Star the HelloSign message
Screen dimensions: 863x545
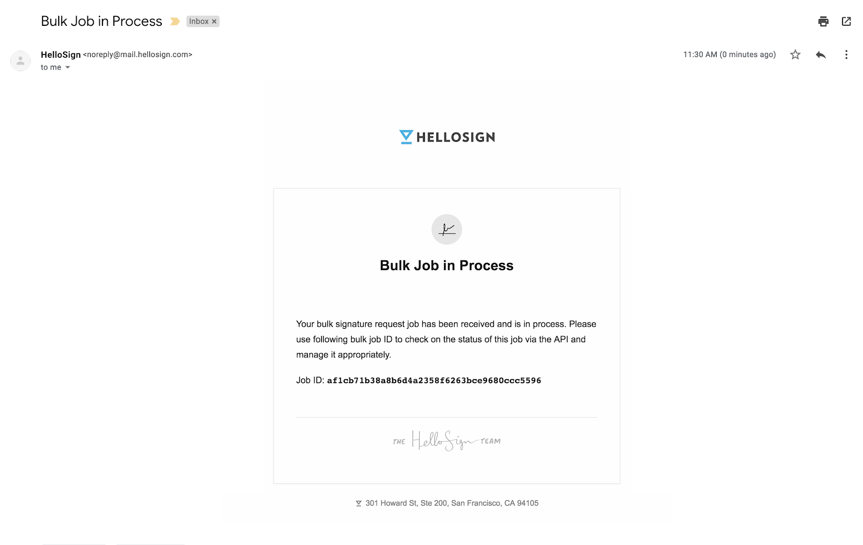coord(795,54)
